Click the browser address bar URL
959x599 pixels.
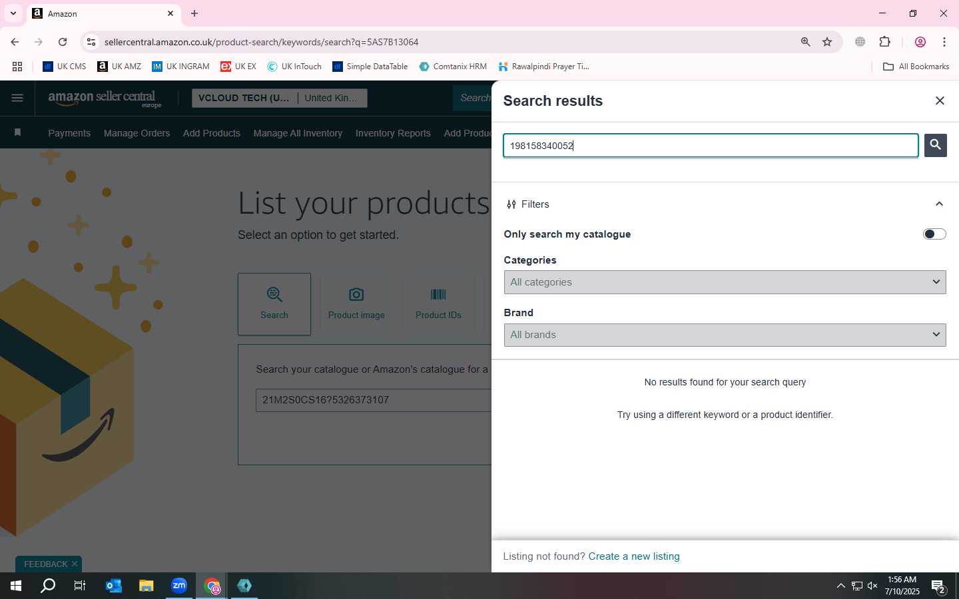point(261,42)
